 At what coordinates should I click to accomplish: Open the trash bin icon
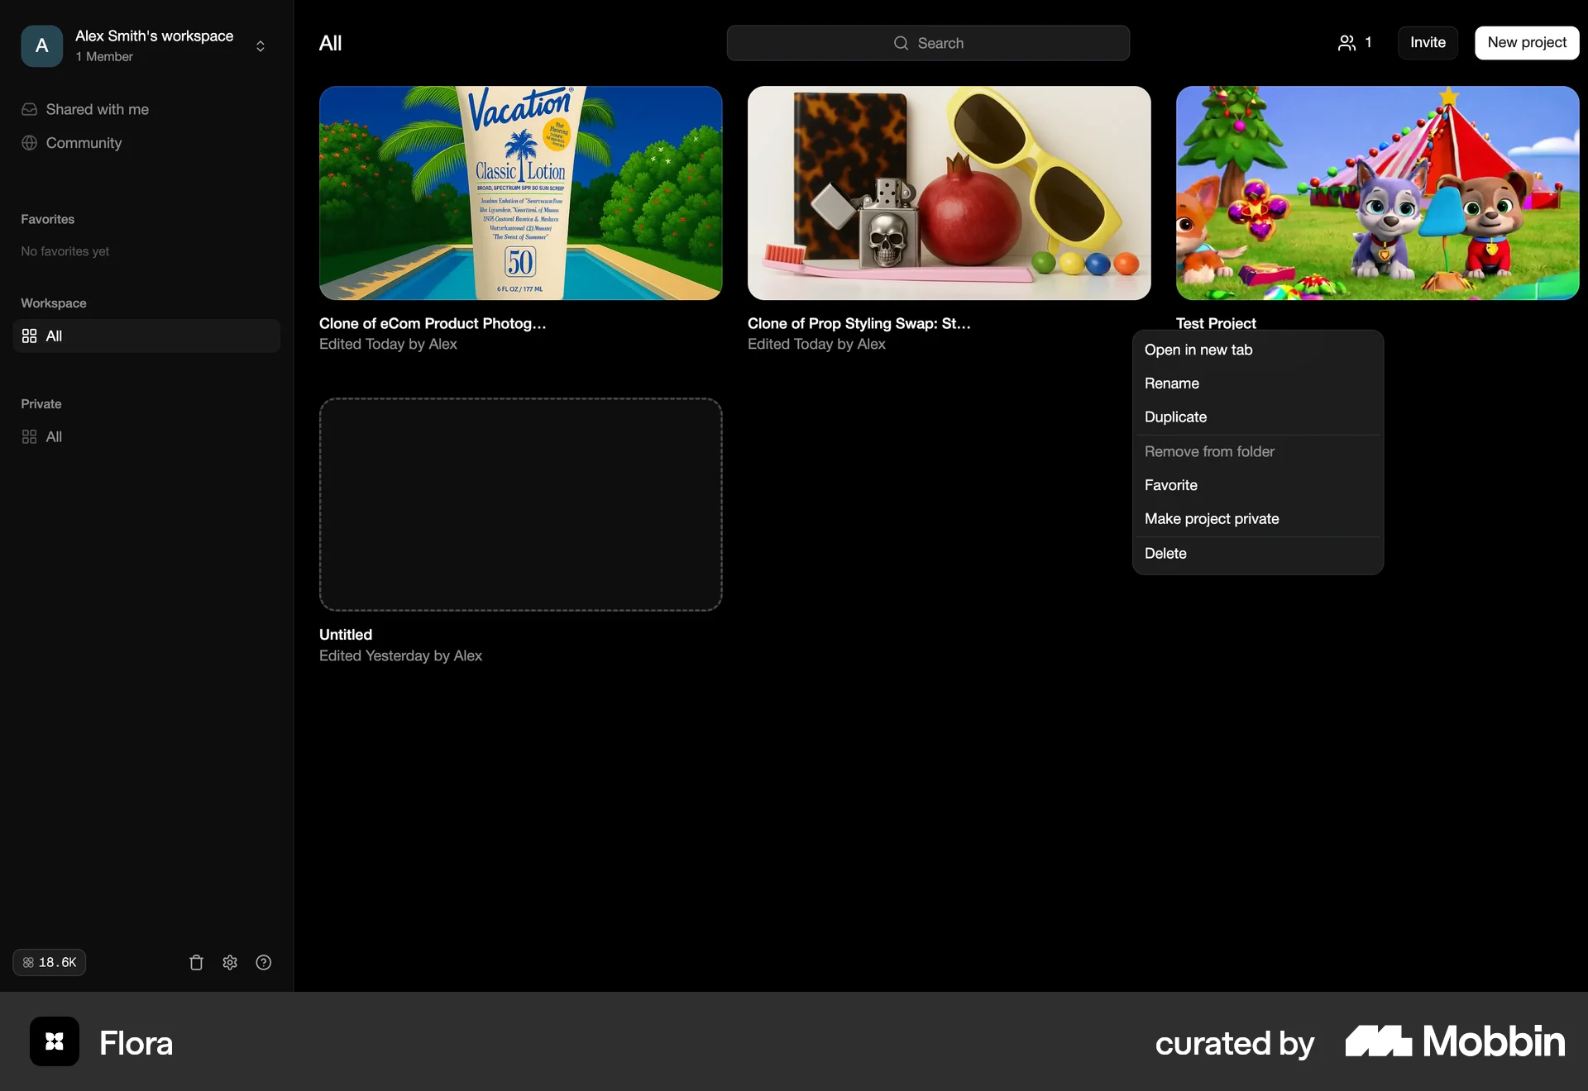click(x=195, y=962)
